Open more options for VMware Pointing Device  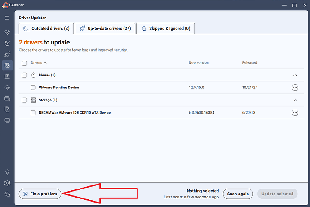coord(295,88)
